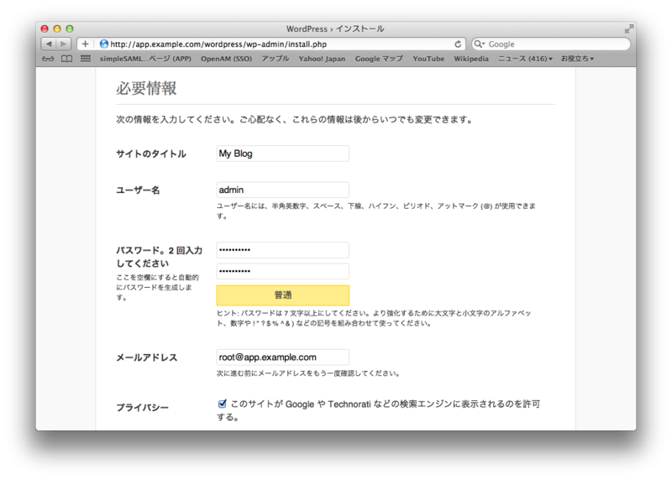Click the browser forward arrow button
Image resolution: width=672 pixels, height=480 pixels.
tap(64, 44)
